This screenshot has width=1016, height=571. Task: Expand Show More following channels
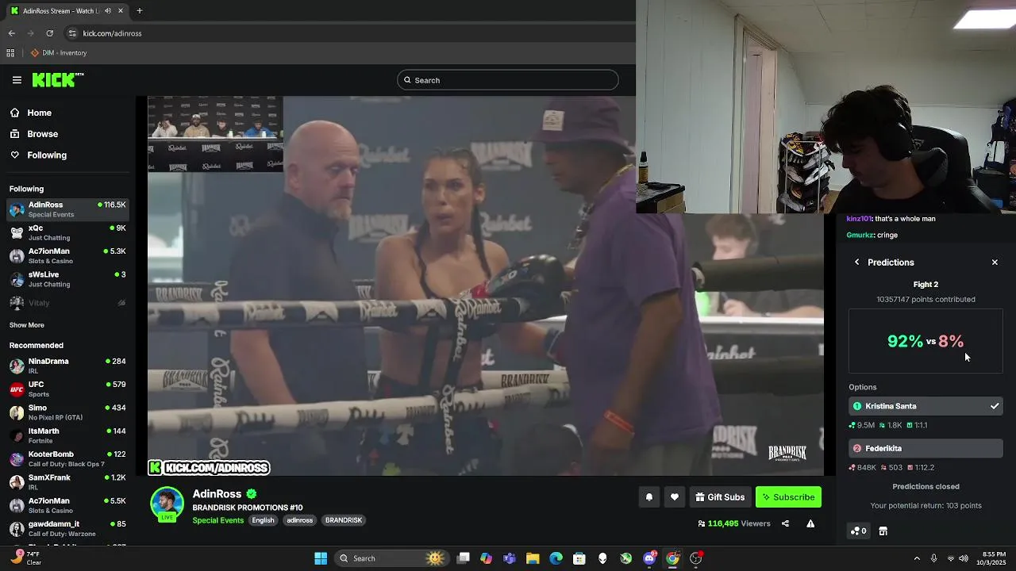pyautogui.click(x=27, y=325)
